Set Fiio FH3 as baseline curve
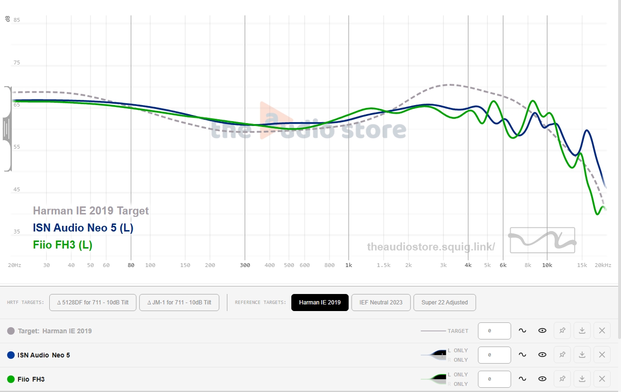The height and width of the screenshot is (392, 621). click(x=522, y=379)
